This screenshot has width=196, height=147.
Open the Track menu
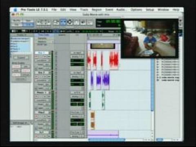click(x=84, y=10)
